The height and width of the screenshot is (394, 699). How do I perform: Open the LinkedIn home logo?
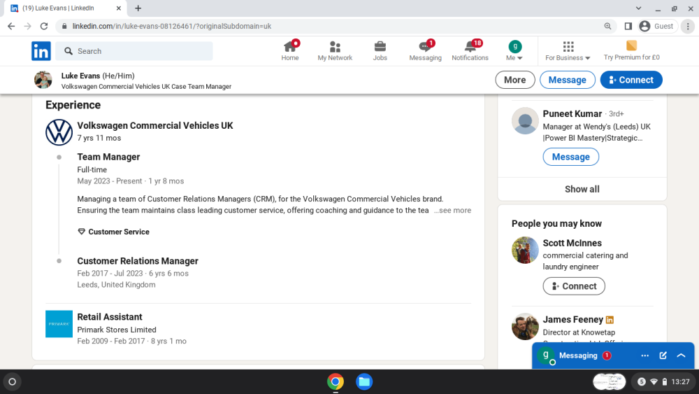point(41,51)
